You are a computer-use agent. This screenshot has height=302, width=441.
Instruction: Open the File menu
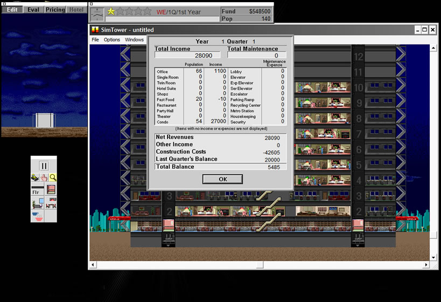pos(95,40)
